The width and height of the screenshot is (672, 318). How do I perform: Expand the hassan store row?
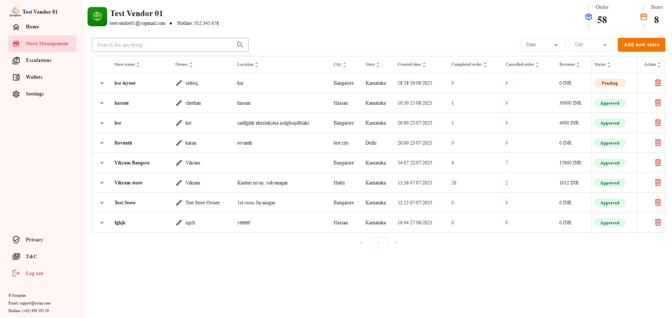pos(102,103)
